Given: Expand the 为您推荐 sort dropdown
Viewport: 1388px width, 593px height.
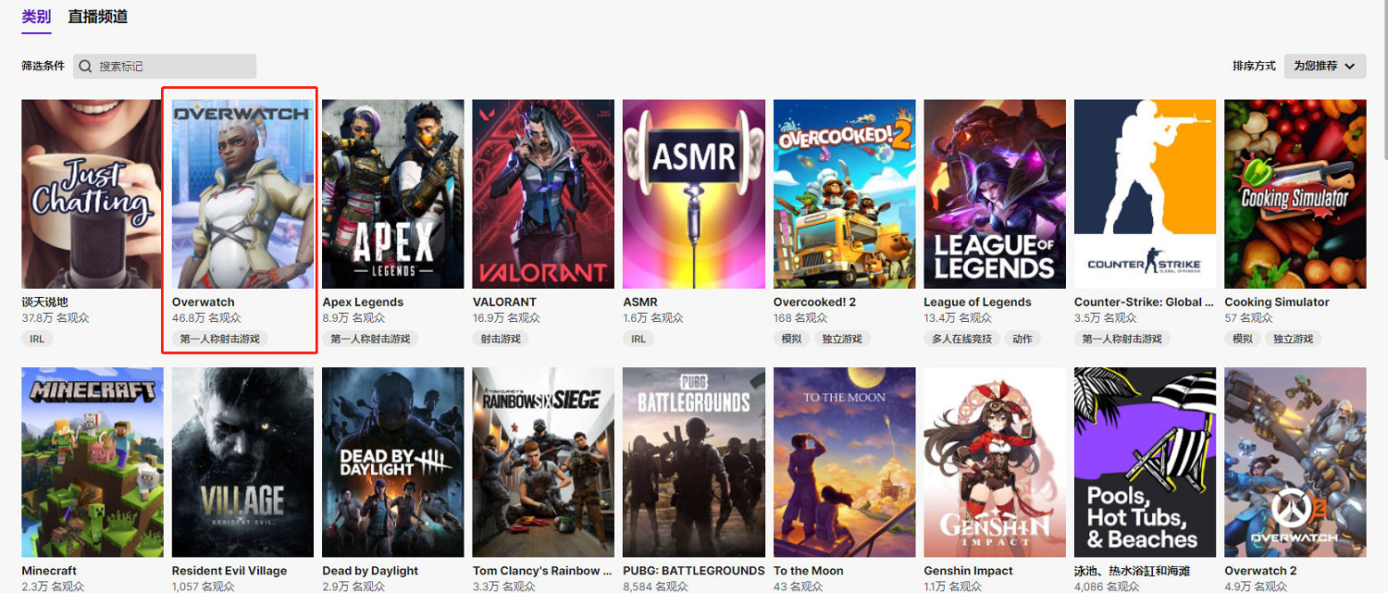Looking at the screenshot, I should [x=1324, y=66].
